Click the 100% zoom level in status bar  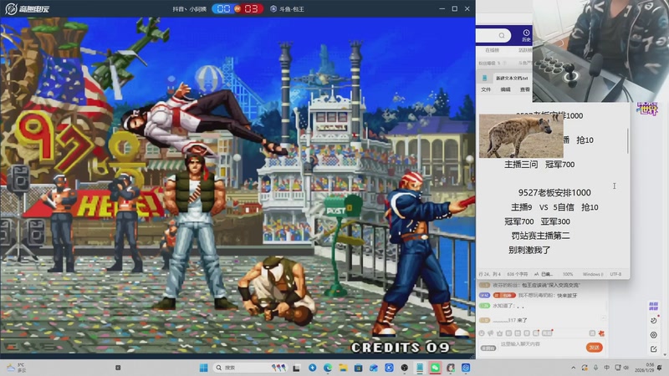click(568, 274)
